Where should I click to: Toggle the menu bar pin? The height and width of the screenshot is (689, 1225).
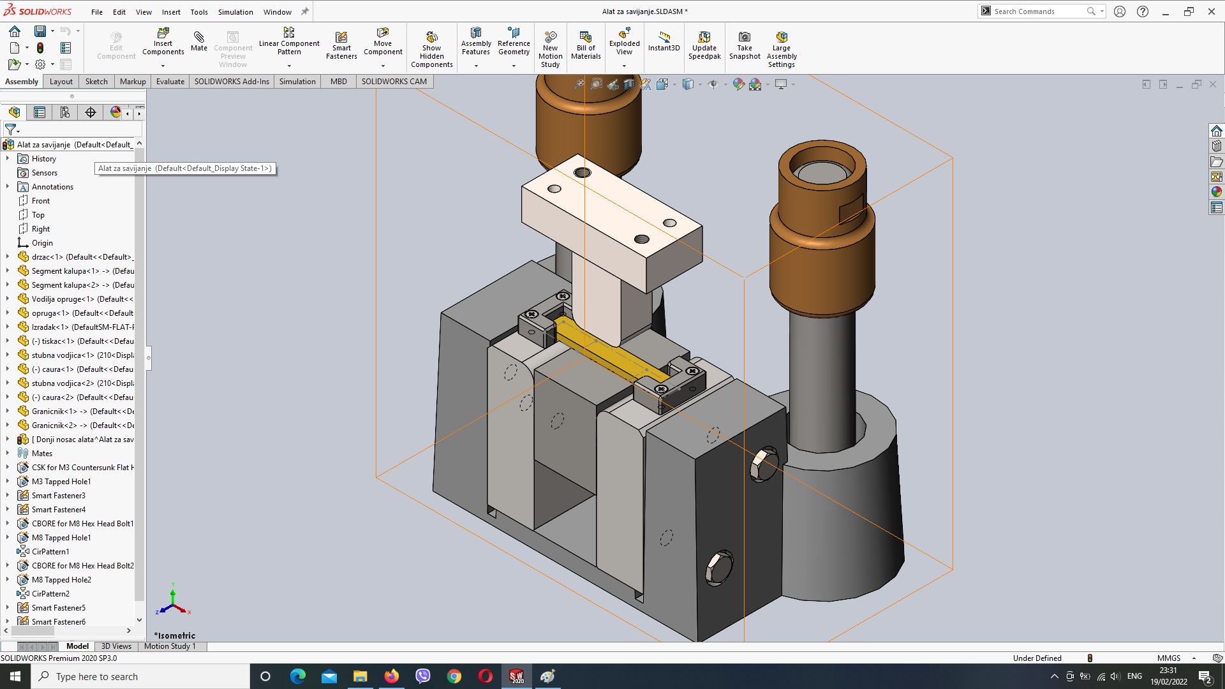coord(305,11)
